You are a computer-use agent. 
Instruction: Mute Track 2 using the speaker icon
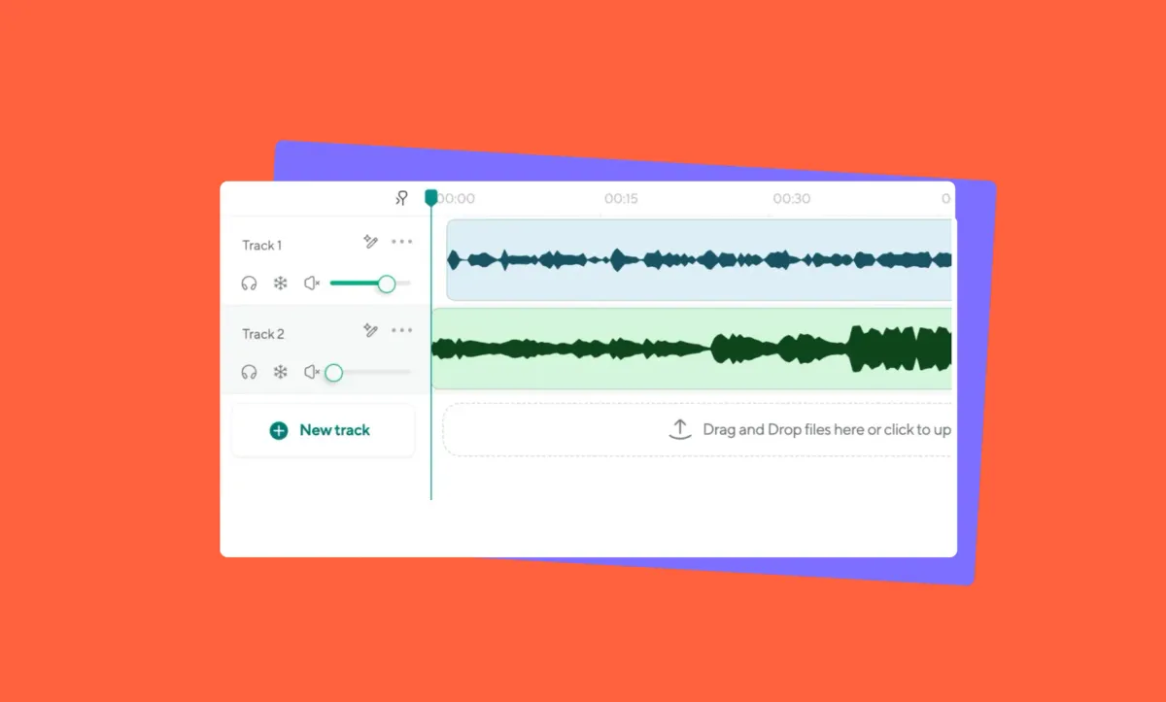(312, 371)
